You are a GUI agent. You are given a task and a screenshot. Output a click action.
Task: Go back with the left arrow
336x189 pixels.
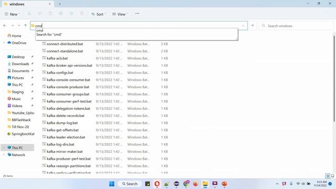[5, 26]
